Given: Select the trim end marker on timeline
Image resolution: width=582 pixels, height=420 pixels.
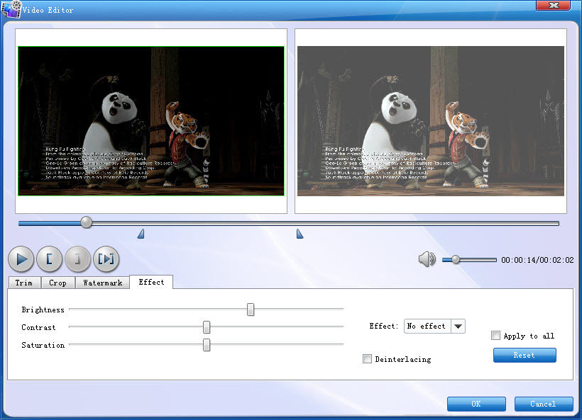Looking at the screenshot, I should coord(300,234).
